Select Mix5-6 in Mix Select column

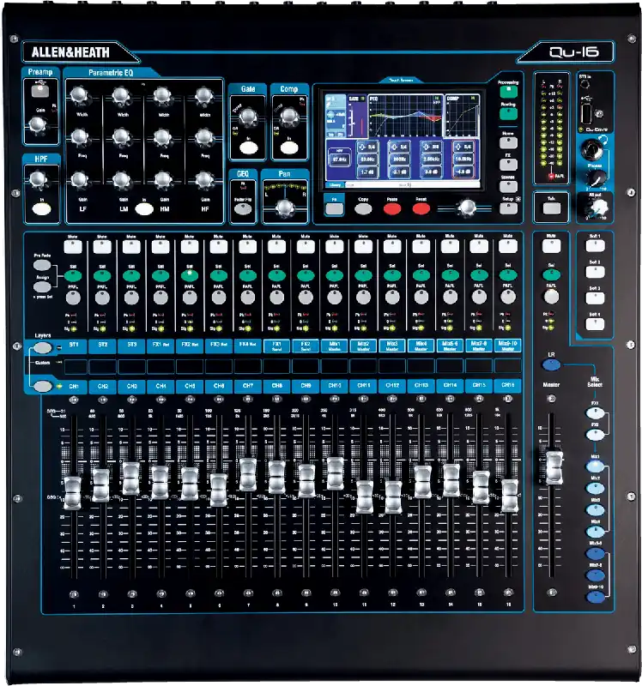595,554
